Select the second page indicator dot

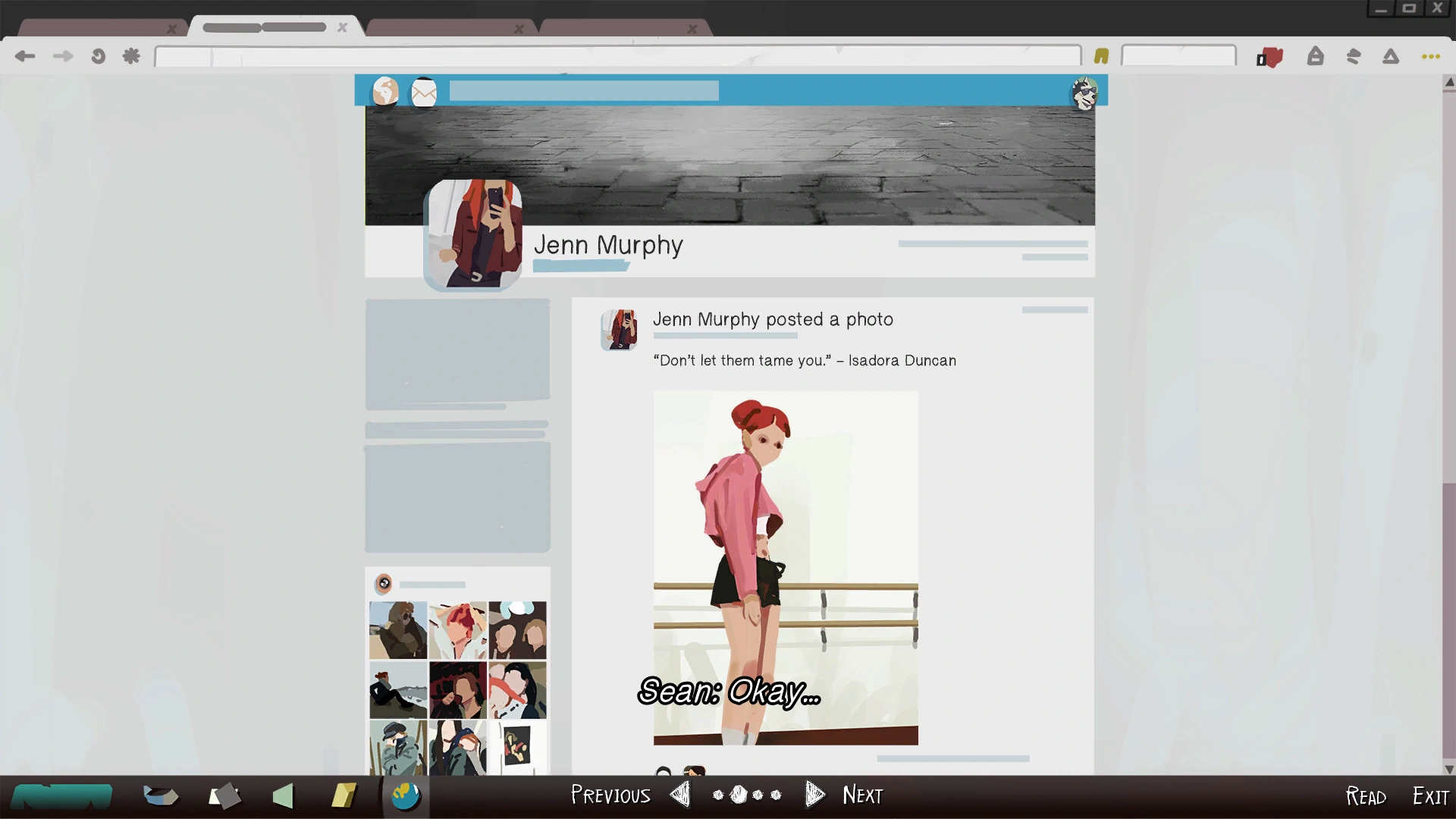pos(738,795)
